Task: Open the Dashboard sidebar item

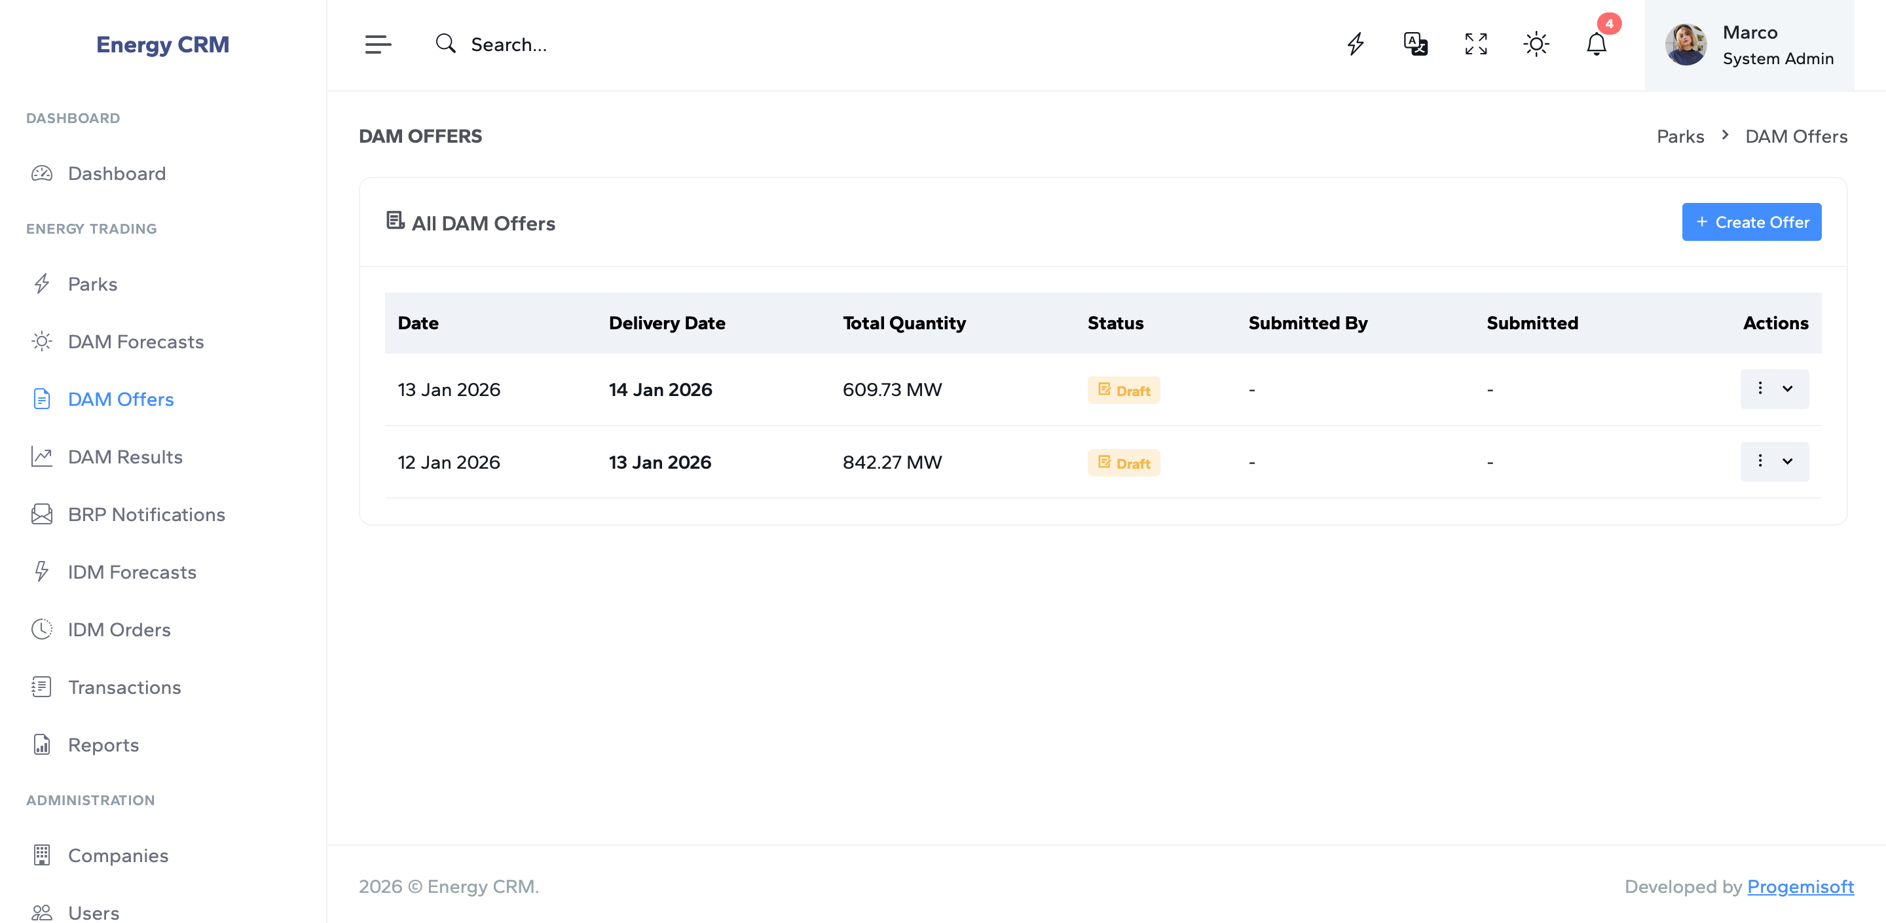Action: click(x=117, y=173)
